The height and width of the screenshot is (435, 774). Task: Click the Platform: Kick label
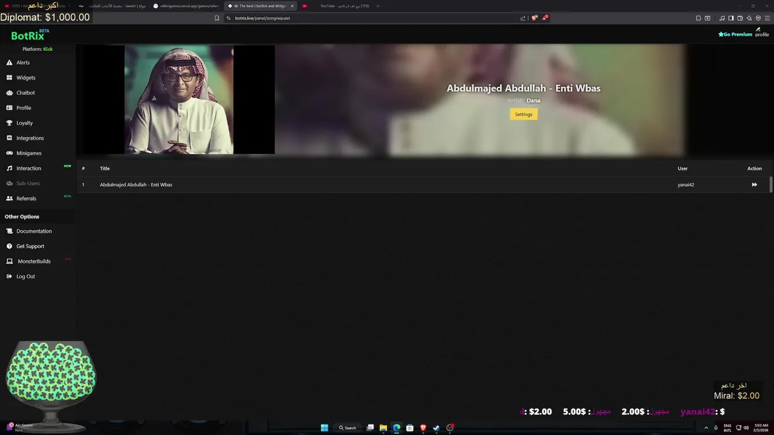click(37, 49)
